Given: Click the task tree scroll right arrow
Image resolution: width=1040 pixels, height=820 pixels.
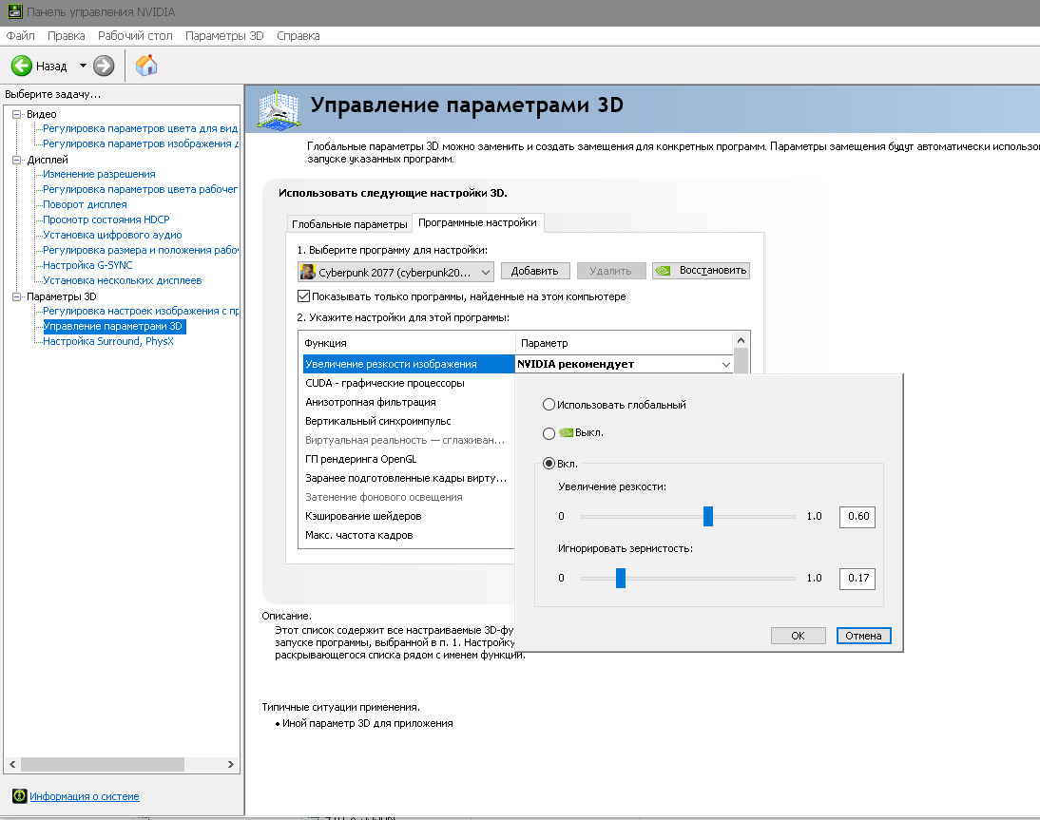Looking at the screenshot, I should click(x=230, y=764).
